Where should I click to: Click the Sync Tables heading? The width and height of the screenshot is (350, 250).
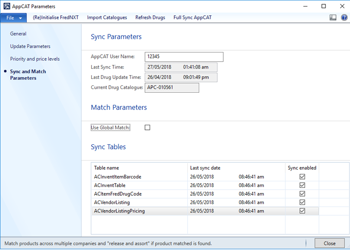point(108,147)
